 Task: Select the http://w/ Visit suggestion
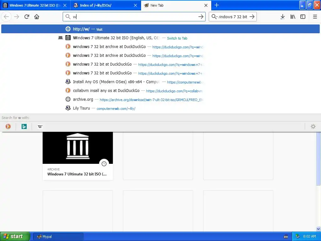160,29
